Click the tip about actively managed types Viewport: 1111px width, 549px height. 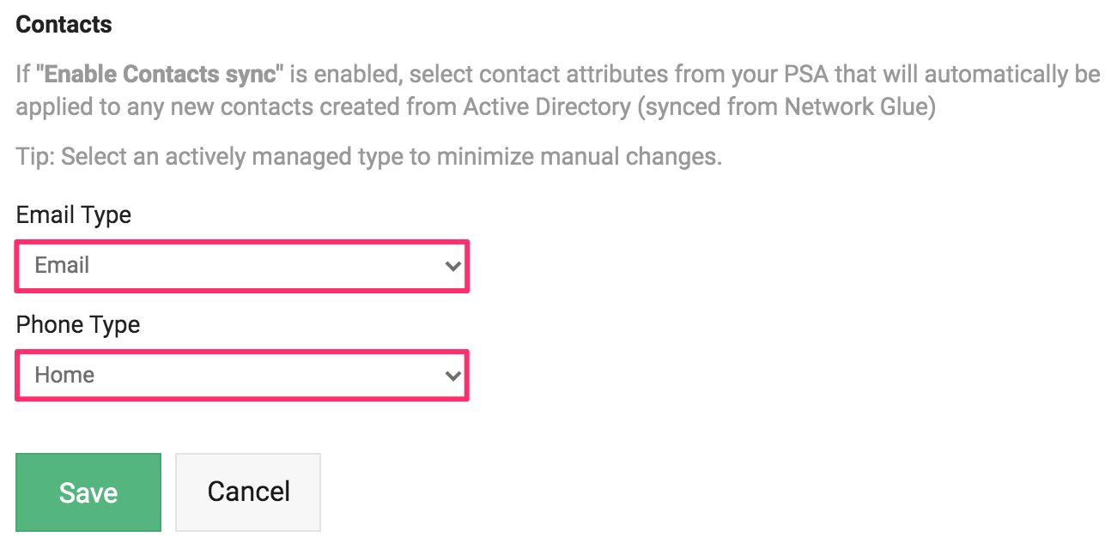coord(369,157)
